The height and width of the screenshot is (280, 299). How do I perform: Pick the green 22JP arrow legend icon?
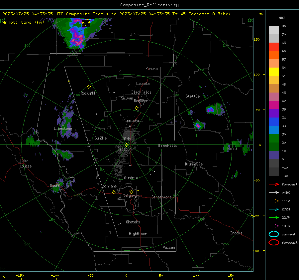pyautogui.click(x=274, y=217)
